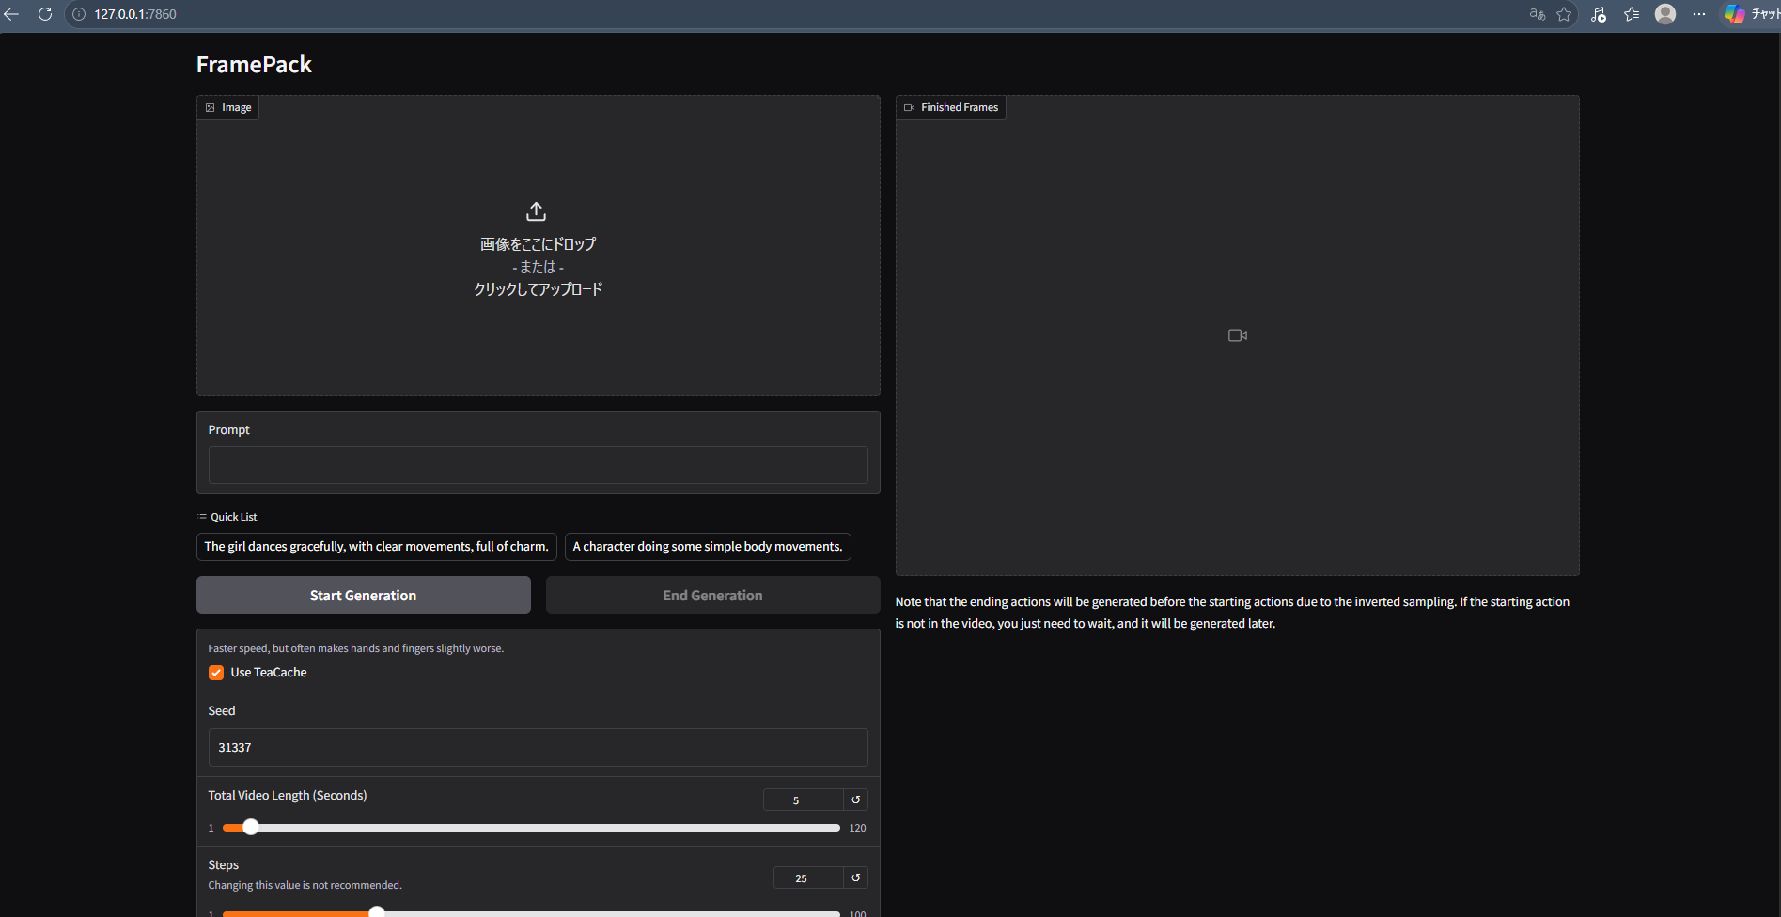Focus the Prompt text field
The height and width of the screenshot is (917, 1781).
click(539, 465)
